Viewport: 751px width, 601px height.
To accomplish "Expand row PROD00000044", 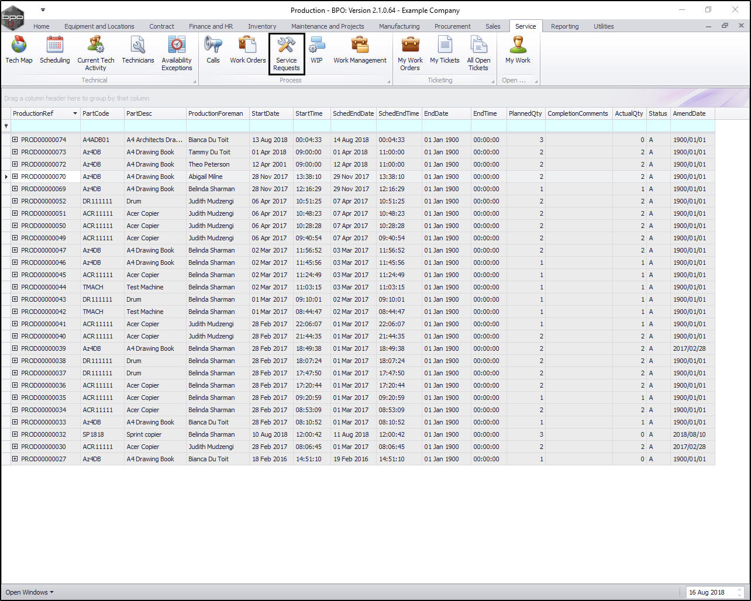I will 15,287.
